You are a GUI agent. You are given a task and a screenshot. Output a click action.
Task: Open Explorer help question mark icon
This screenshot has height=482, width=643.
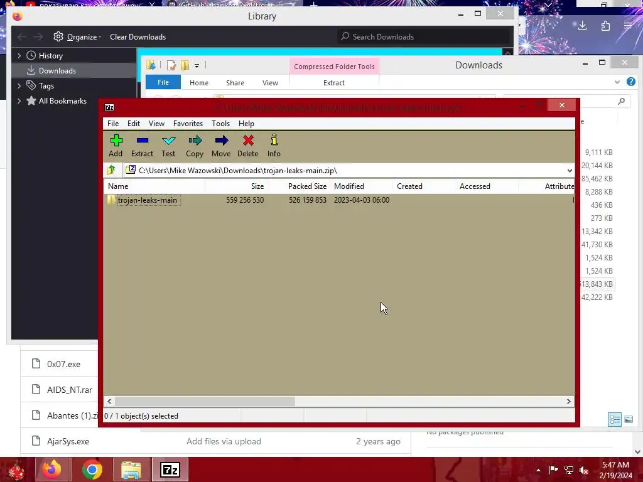tap(630, 82)
